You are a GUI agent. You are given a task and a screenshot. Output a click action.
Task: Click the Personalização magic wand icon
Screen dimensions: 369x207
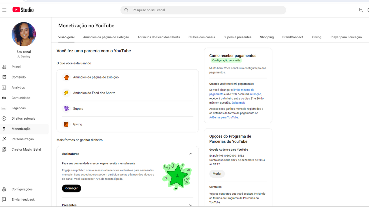[x=4, y=139]
